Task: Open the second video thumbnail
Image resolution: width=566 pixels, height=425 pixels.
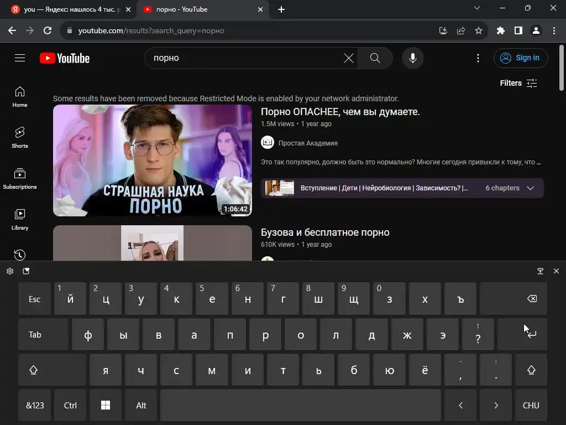Action: (x=153, y=243)
